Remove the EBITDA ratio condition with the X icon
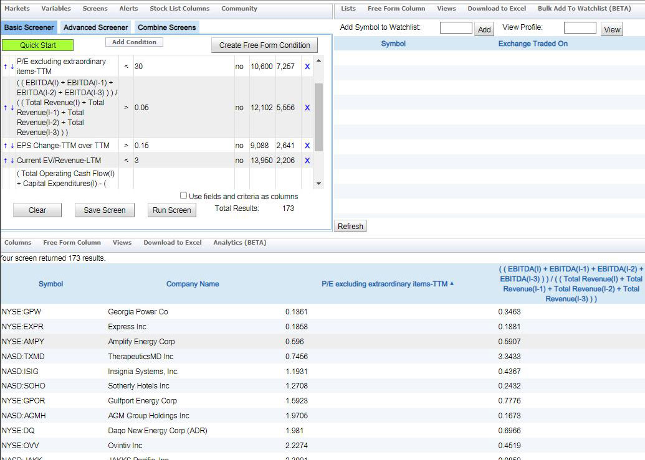This screenshot has width=645, height=460. click(307, 107)
